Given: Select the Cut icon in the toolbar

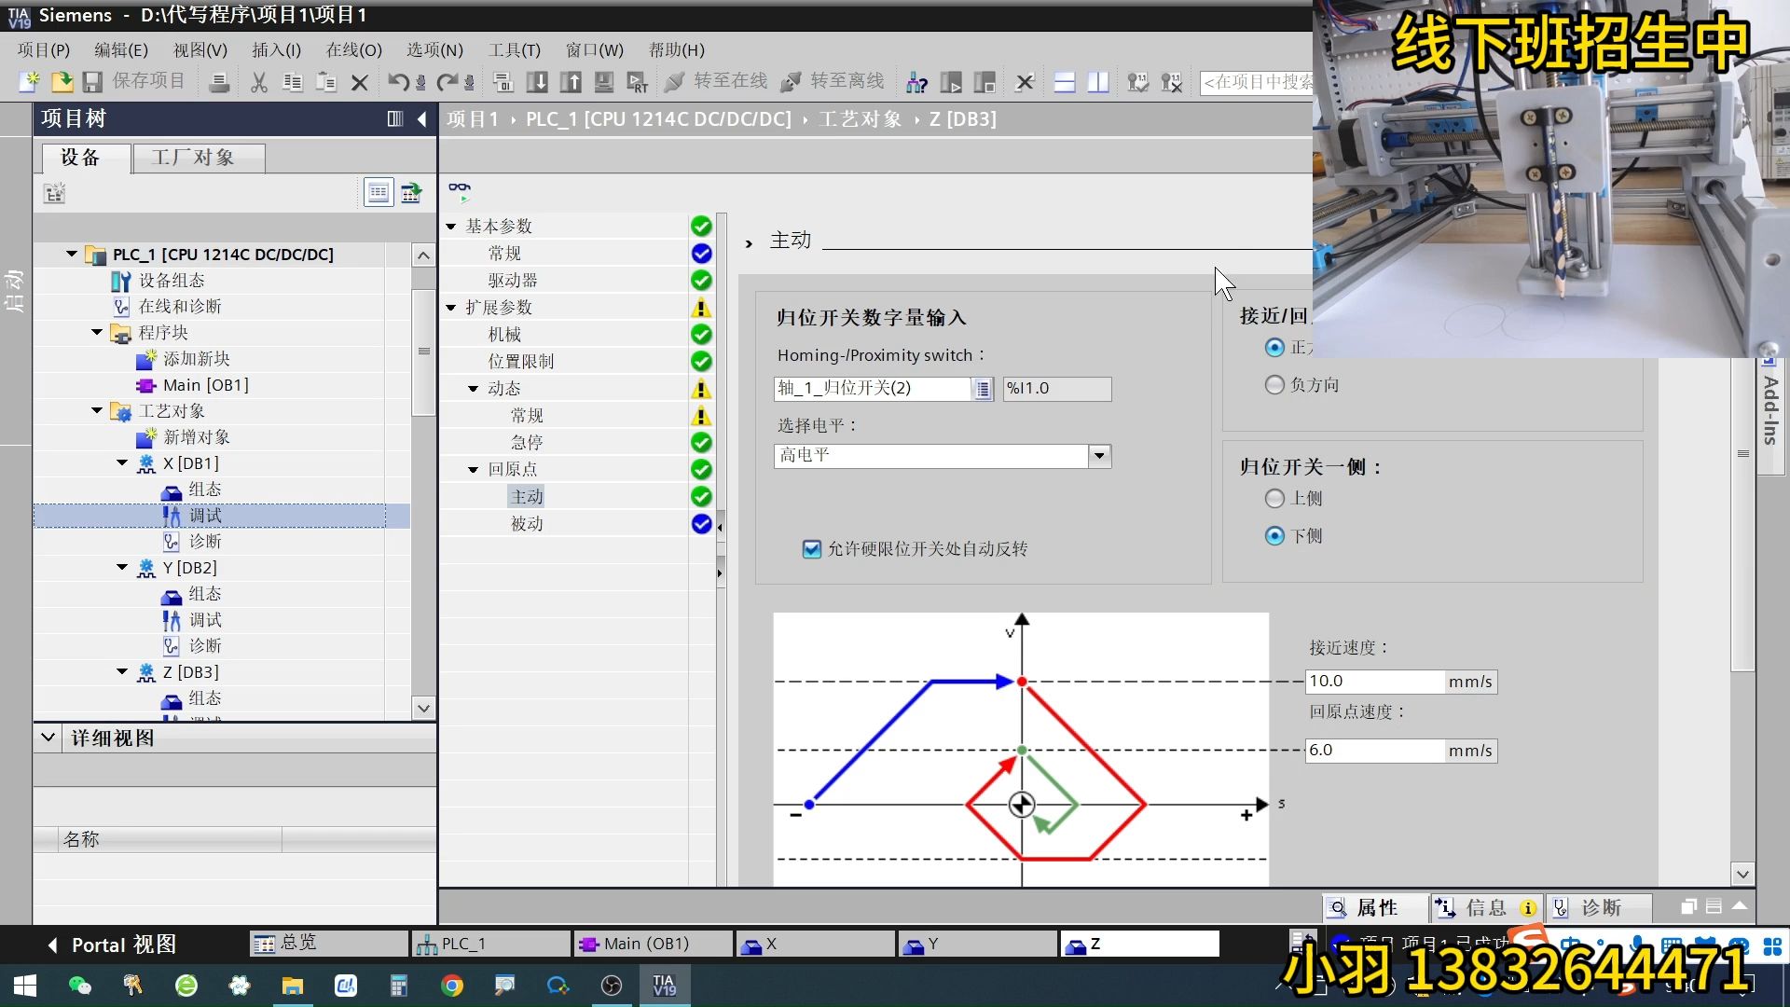Looking at the screenshot, I should [x=258, y=82].
